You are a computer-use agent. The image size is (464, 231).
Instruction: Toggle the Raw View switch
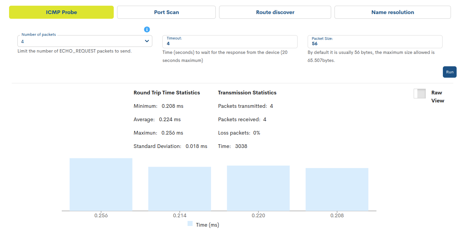[420, 94]
